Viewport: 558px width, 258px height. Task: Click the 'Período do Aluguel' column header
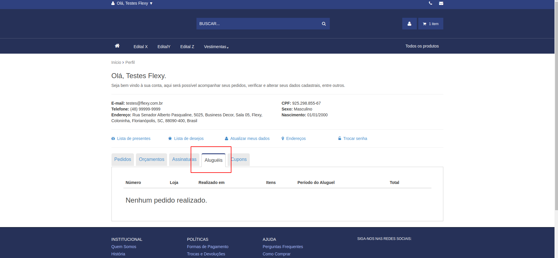pos(316,182)
